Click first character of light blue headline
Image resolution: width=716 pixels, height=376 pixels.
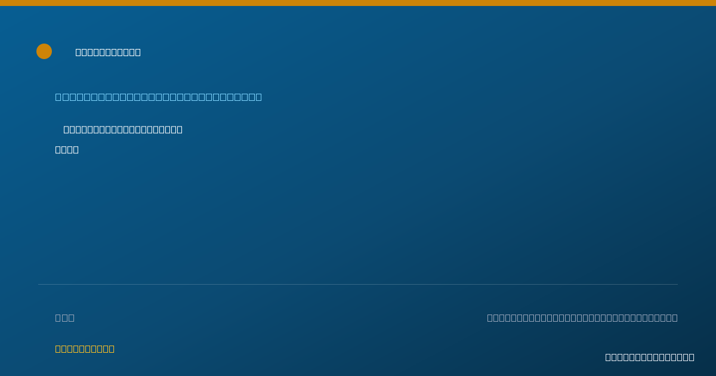(x=58, y=97)
